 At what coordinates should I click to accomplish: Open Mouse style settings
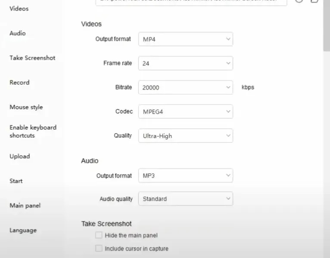point(26,107)
